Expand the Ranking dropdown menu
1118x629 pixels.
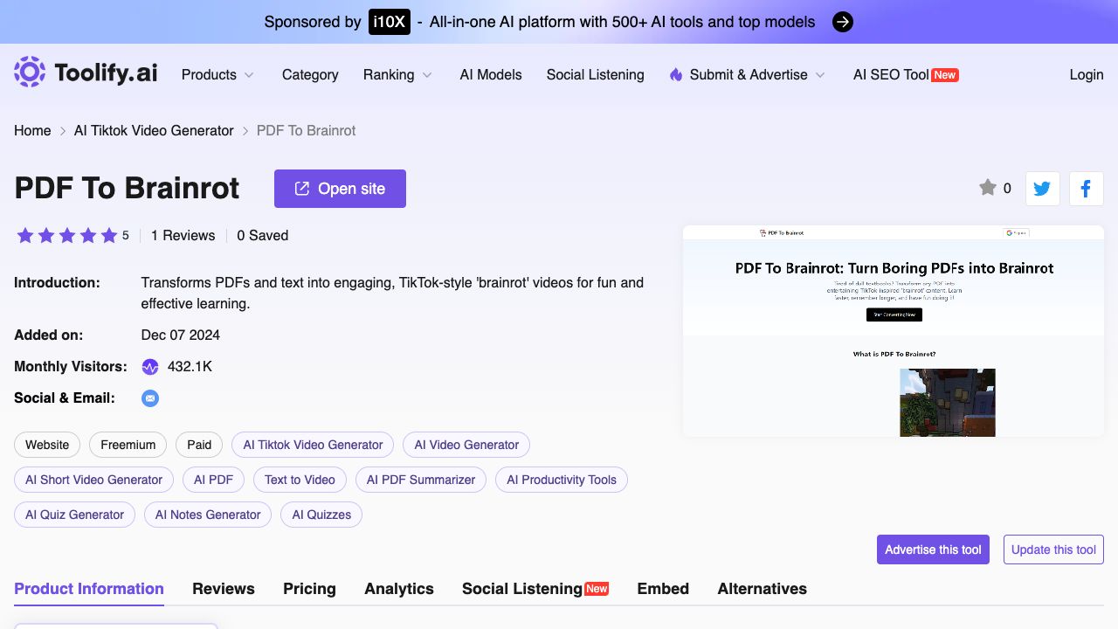(x=397, y=75)
